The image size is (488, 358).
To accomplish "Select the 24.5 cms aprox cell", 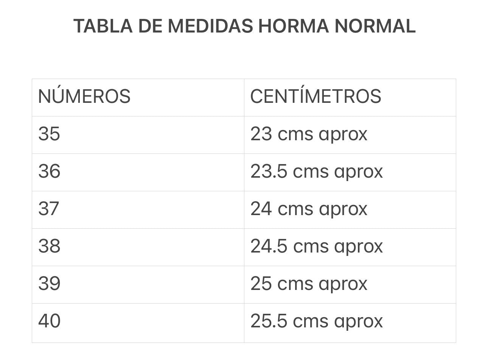I will pos(316,246).
